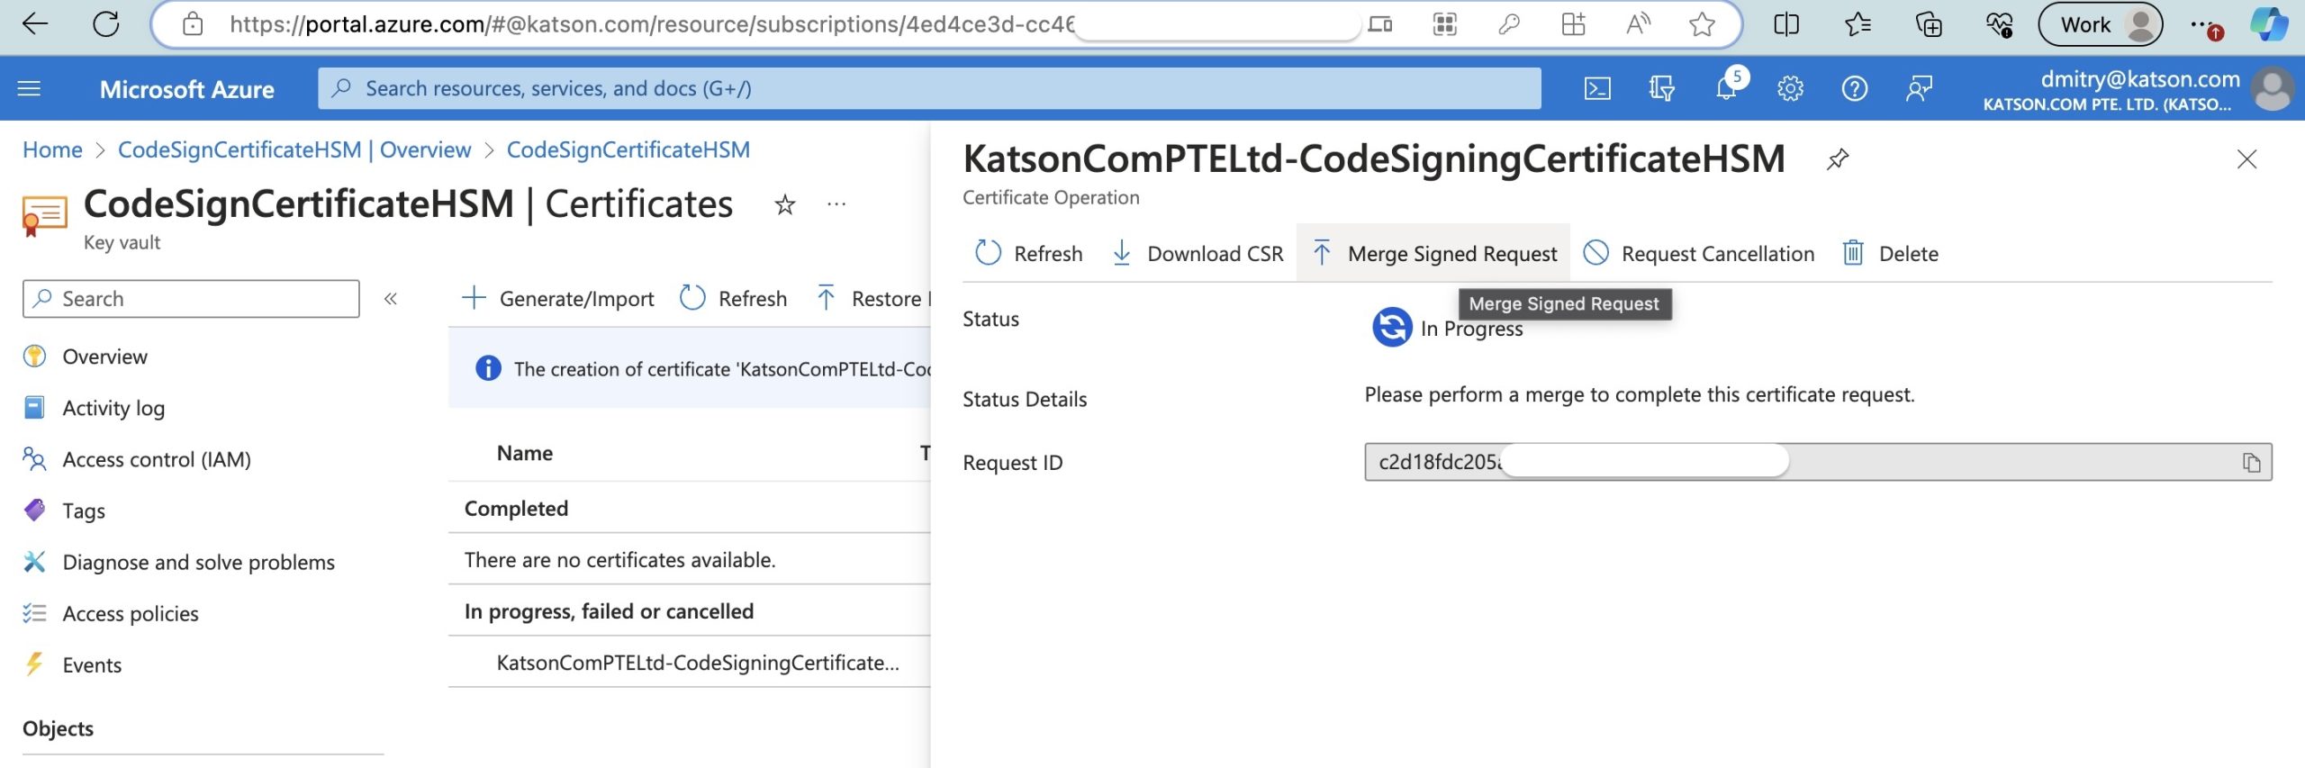Open the Copilot icon in browser toolbar
The height and width of the screenshot is (768, 2305).
[2269, 24]
